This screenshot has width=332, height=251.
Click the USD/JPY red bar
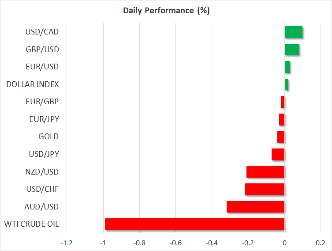pyautogui.click(x=278, y=155)
